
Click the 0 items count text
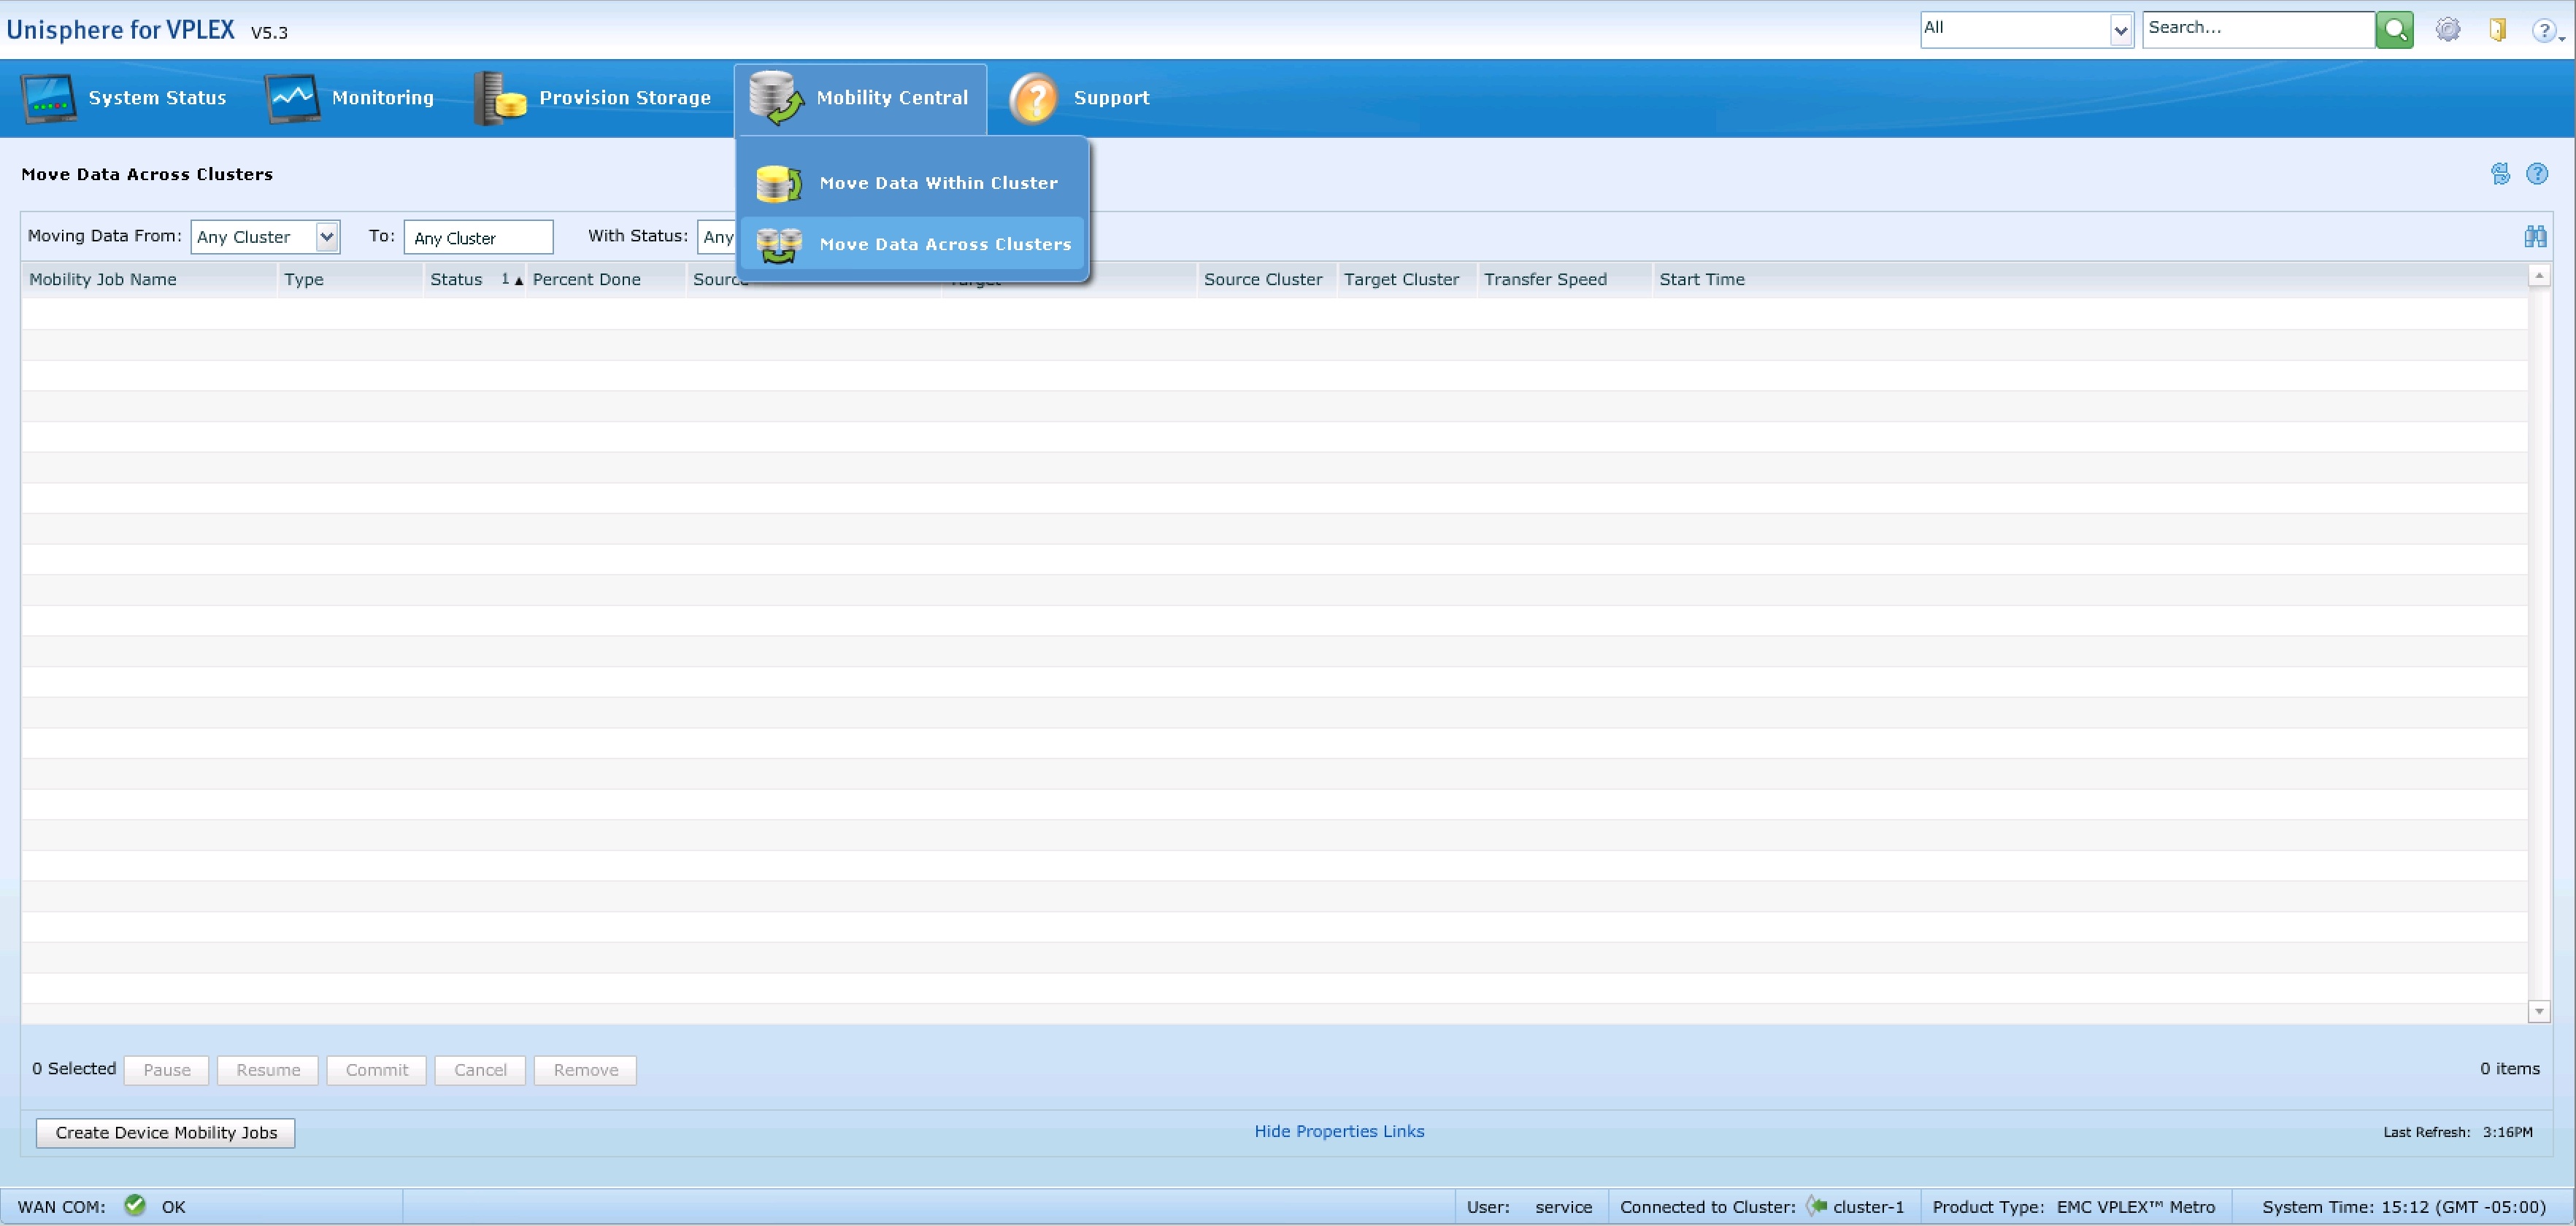[x=2509, y=1069]
